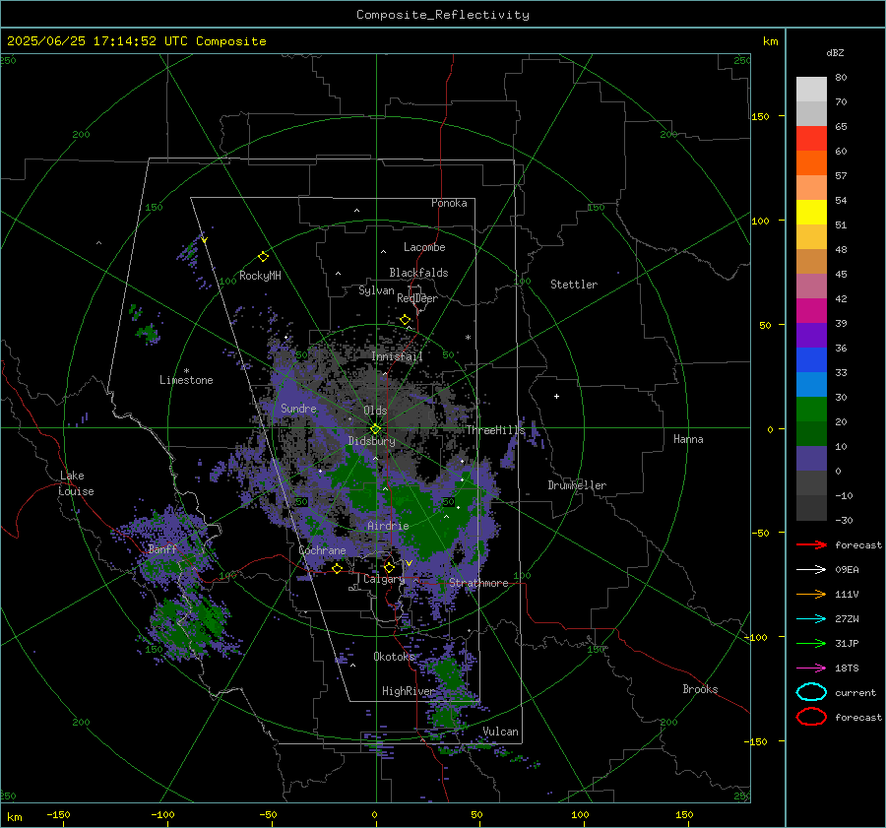
Task: Click the Sundre city label
Action: click(x=298, y=408)
